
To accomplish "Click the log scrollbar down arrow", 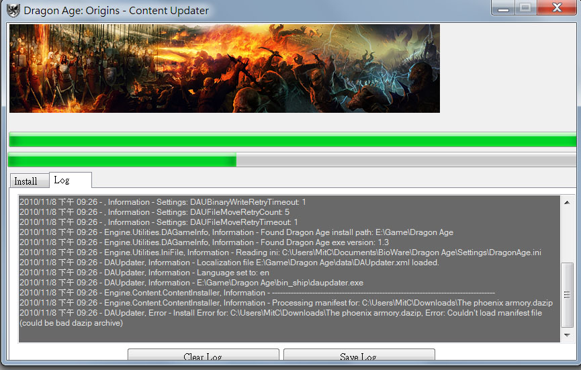I will [x=567, y=335].
